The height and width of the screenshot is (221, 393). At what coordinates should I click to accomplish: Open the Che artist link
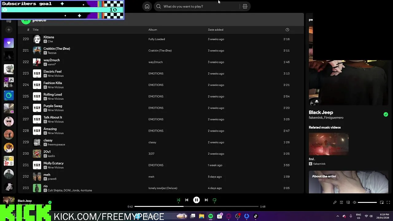coord(50,41)
